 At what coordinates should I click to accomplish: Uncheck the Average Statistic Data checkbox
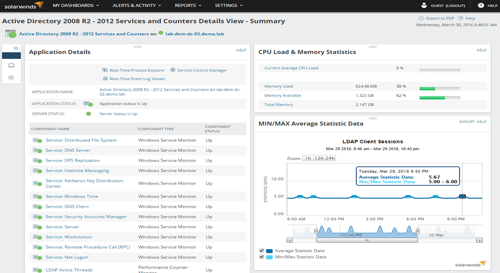point(262,251)
